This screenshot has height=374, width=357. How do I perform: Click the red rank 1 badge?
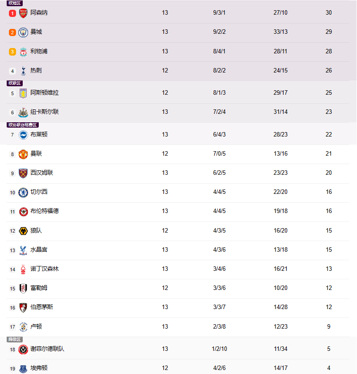[x=12, y=13]
